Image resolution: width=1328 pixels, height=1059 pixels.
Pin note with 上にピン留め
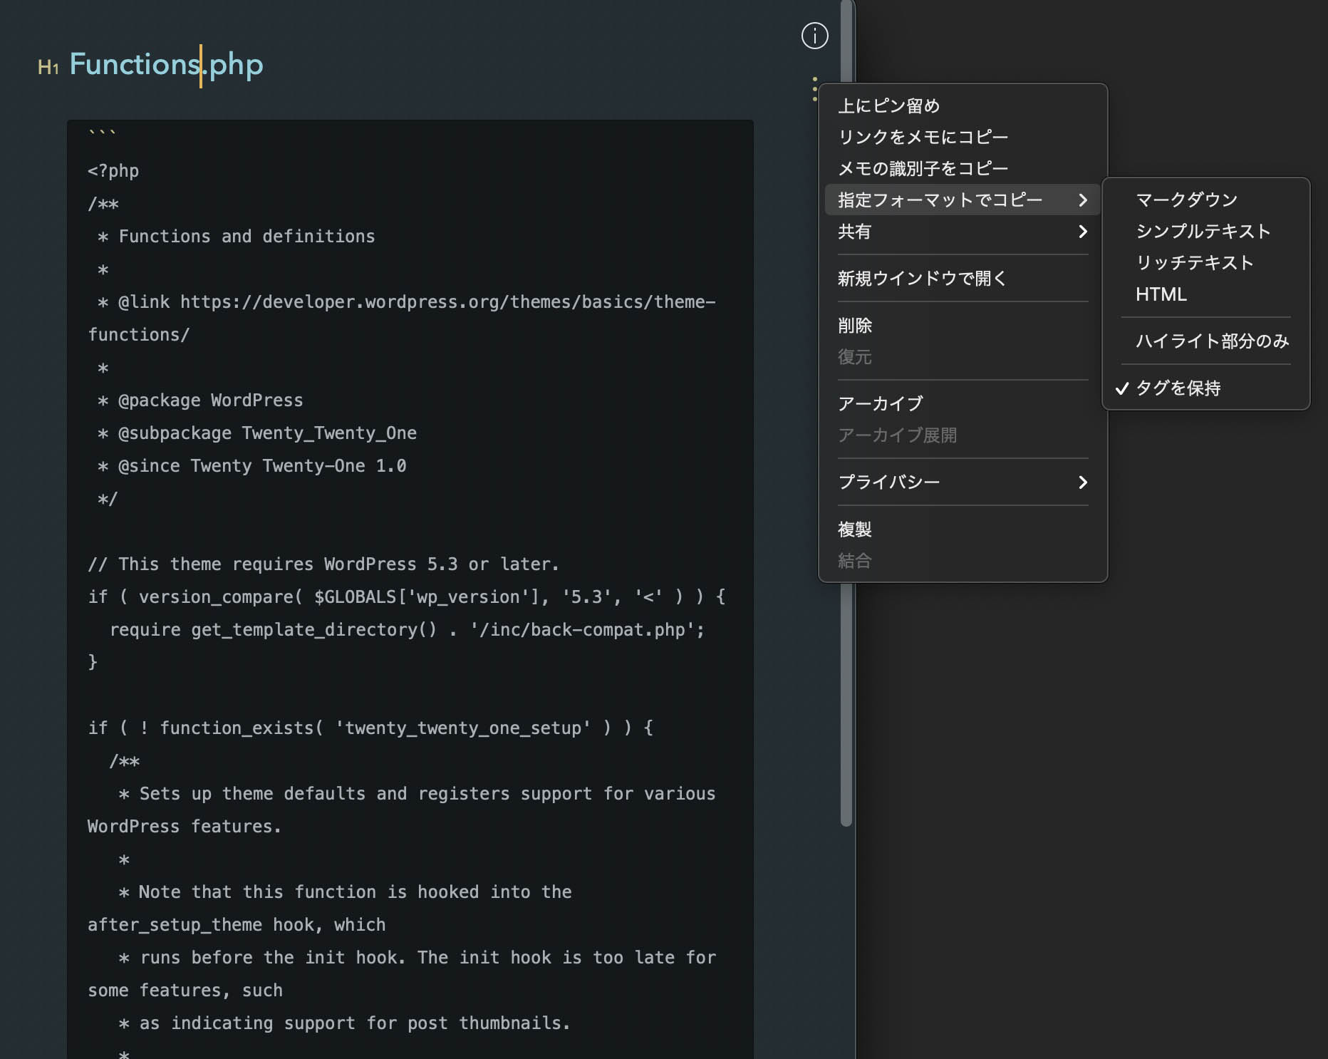coord(888,106)
